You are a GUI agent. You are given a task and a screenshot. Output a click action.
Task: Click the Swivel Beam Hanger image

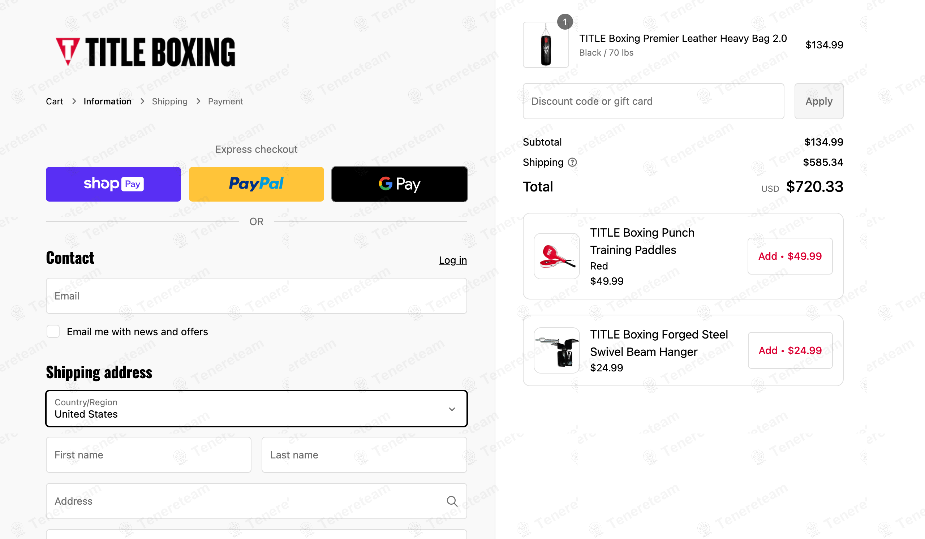pyautogui.click(x=556, y=350)
